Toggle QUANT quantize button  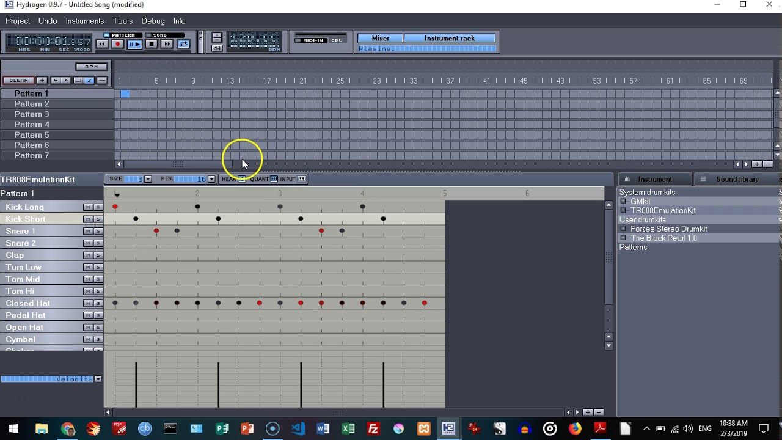tap(274, 179)
